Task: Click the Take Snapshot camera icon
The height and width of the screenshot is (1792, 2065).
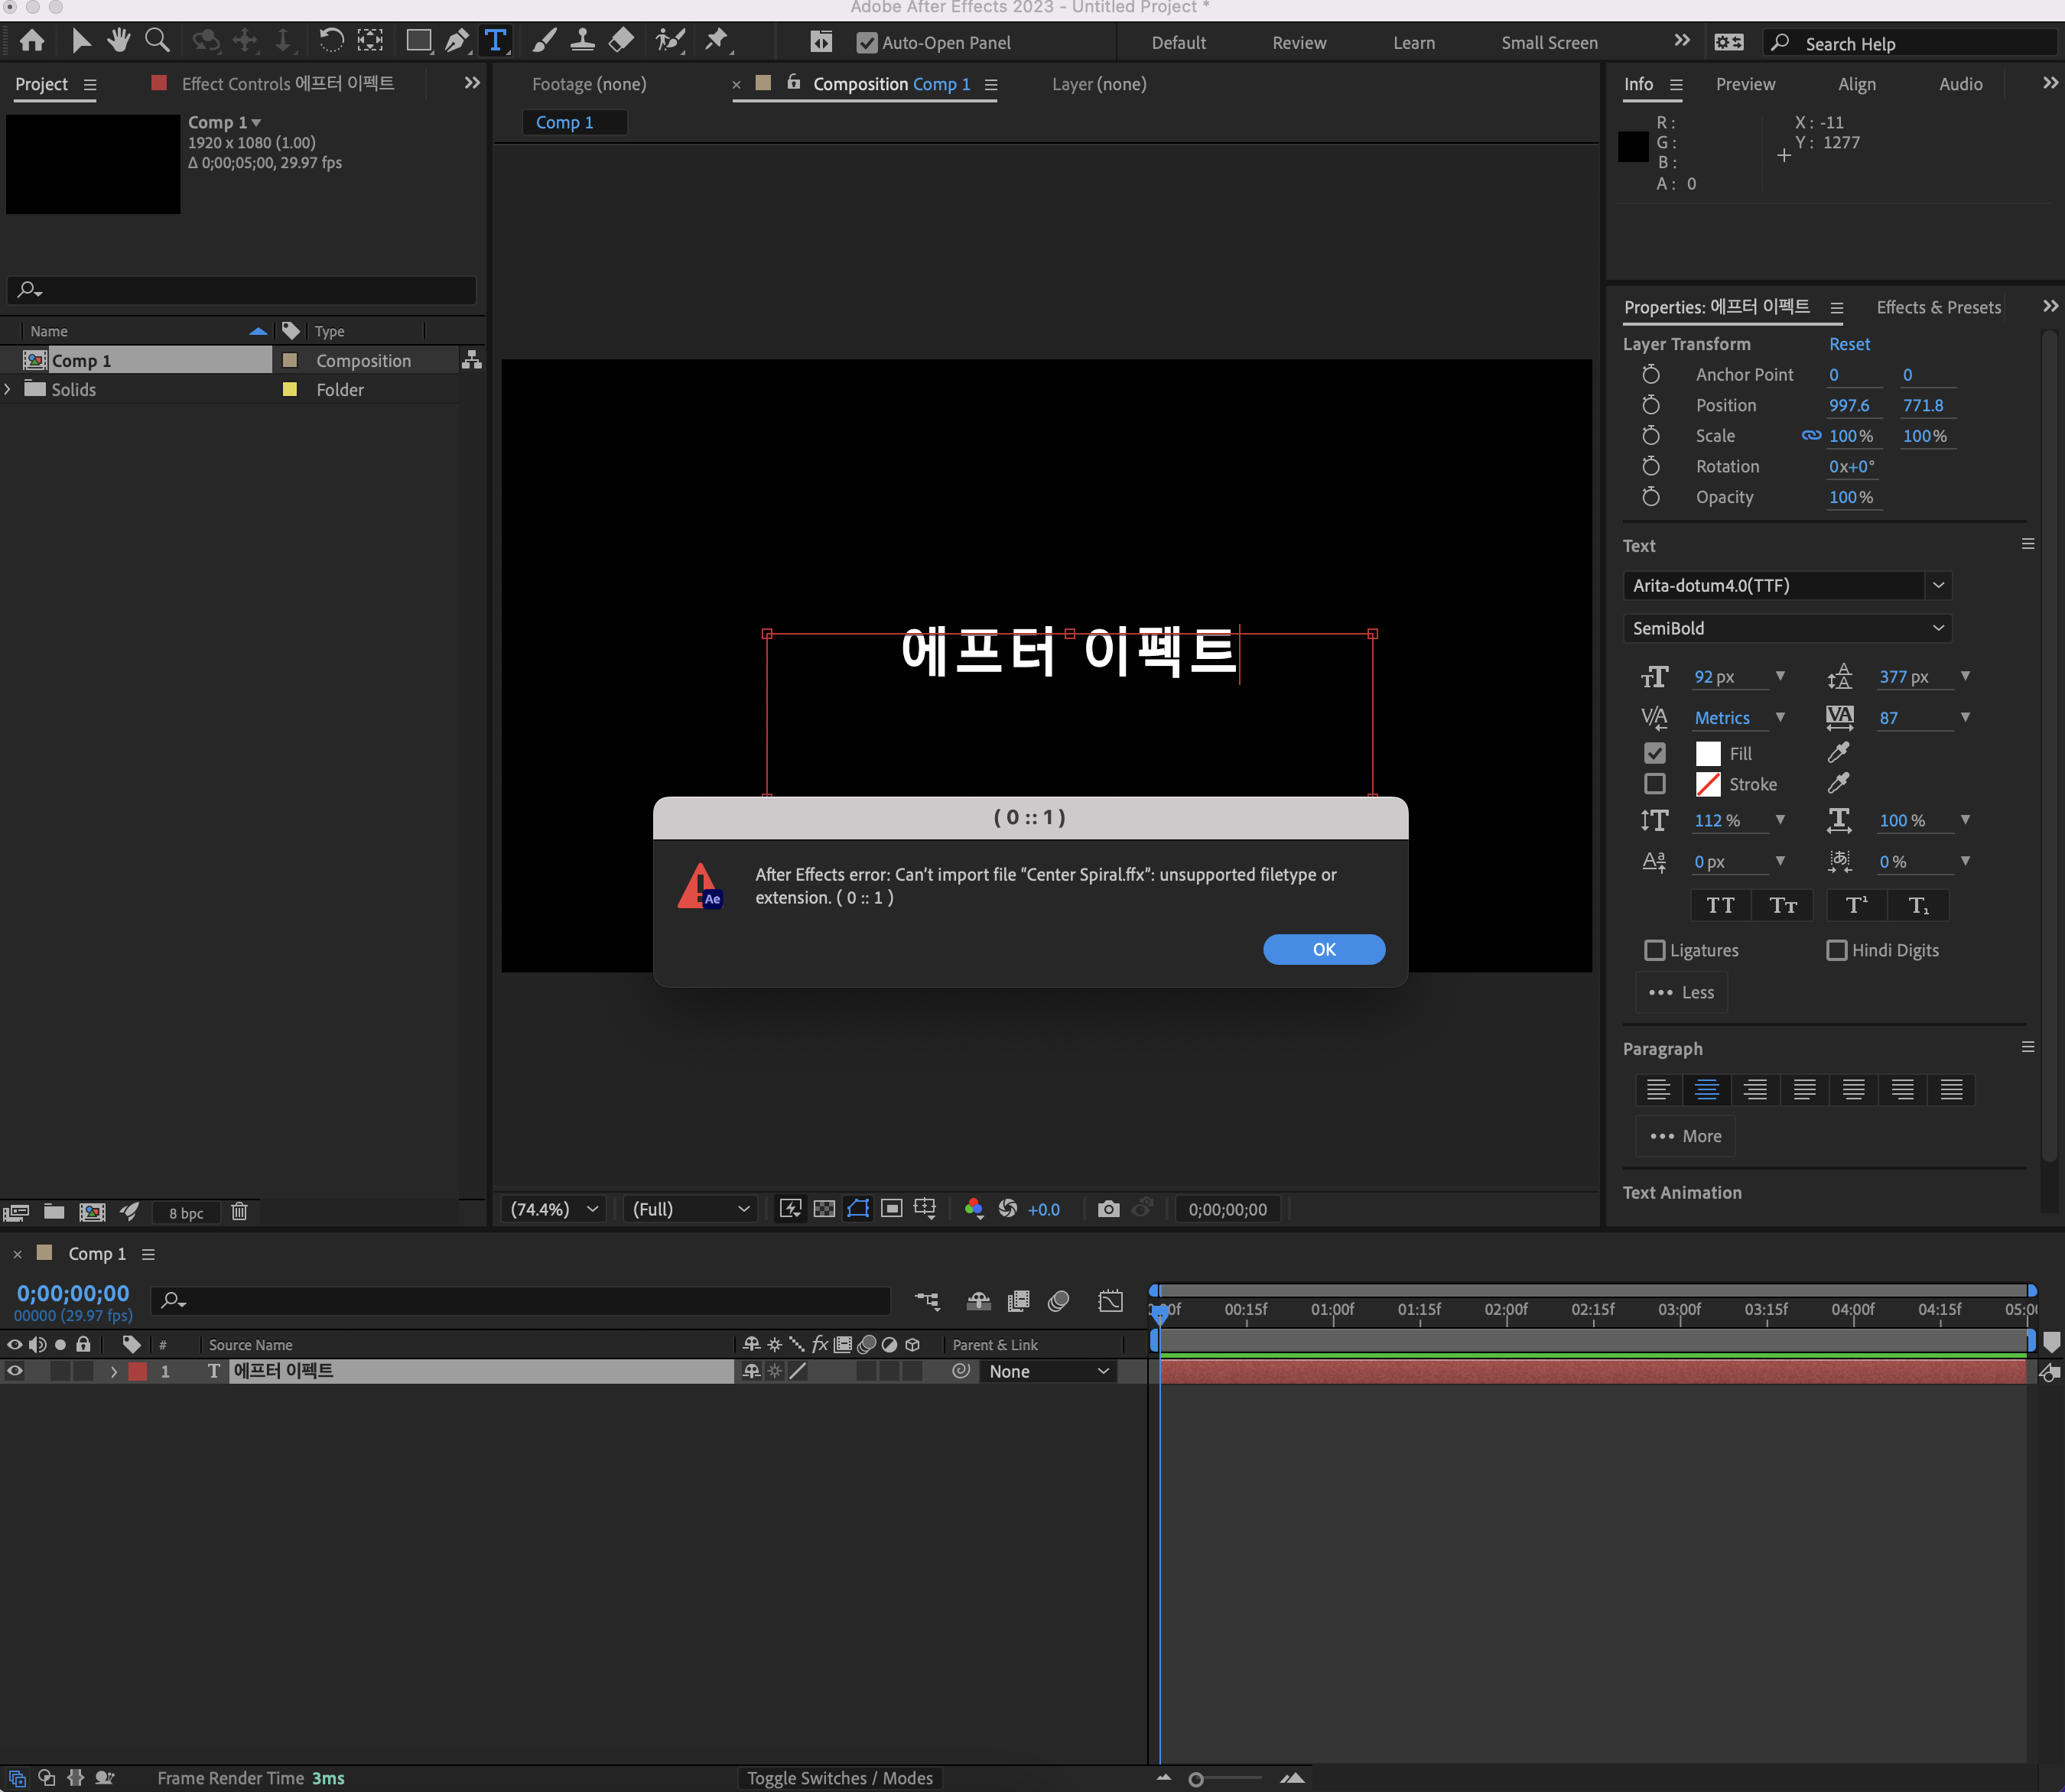Action: click(1108, 1208)
